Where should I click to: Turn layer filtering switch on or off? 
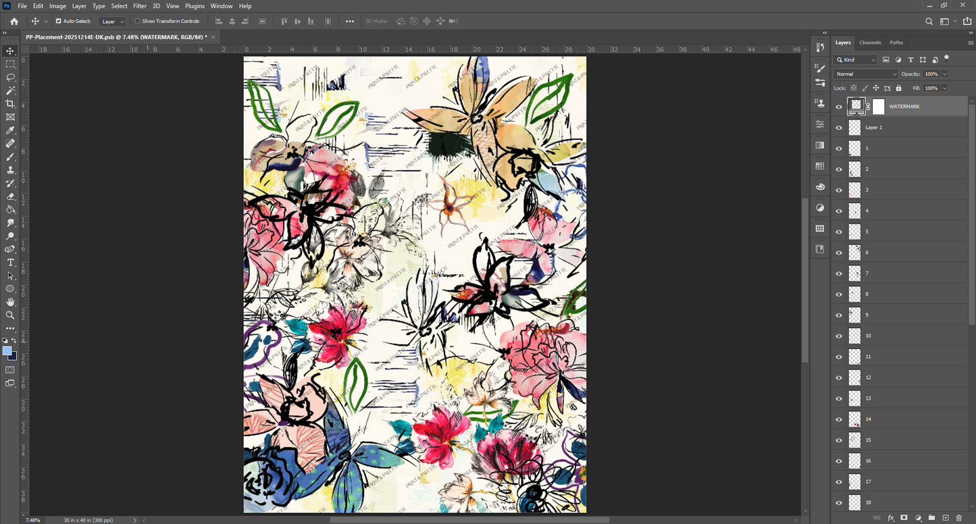coord(947,58)
